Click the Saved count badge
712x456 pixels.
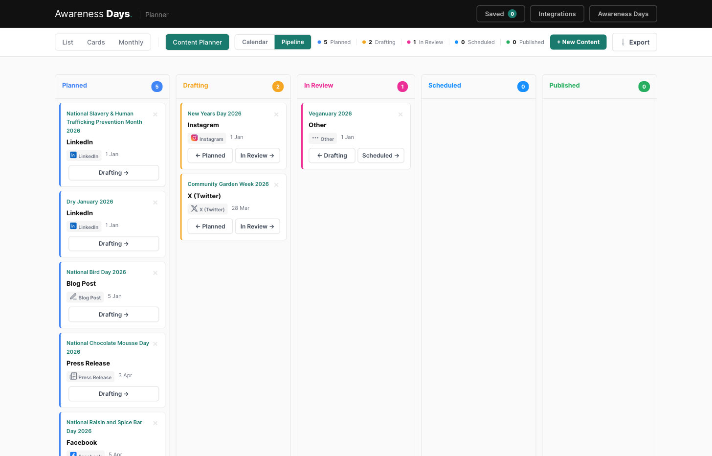click(512, 14)
